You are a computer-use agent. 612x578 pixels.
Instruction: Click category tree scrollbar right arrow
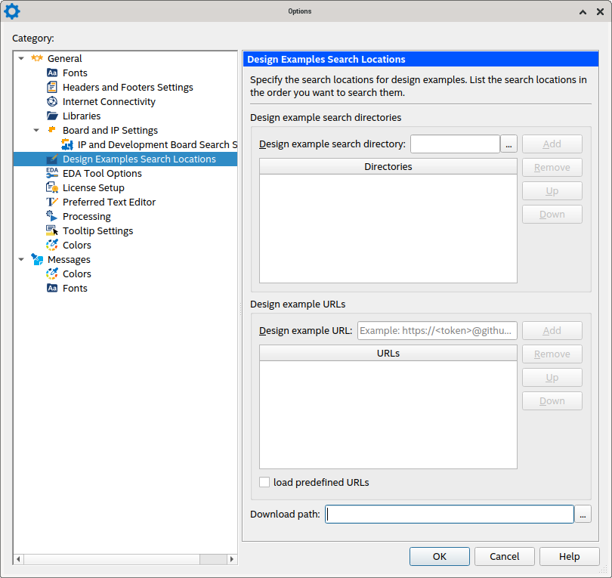232,559
